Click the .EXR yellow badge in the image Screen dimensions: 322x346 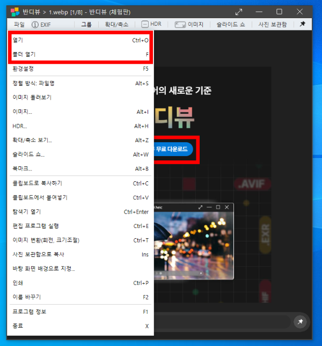[x=265, y=235]
